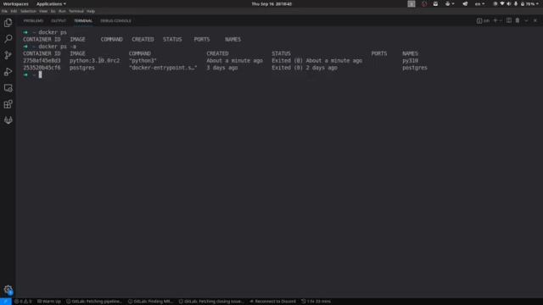The width and height of the screenshot is (543, 305).
Task: Switch to the Problems tab
Action: point(33,20)
